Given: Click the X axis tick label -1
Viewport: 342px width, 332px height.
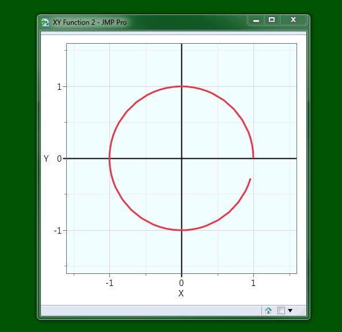Looking at the screenshot, I should point(109,283).
